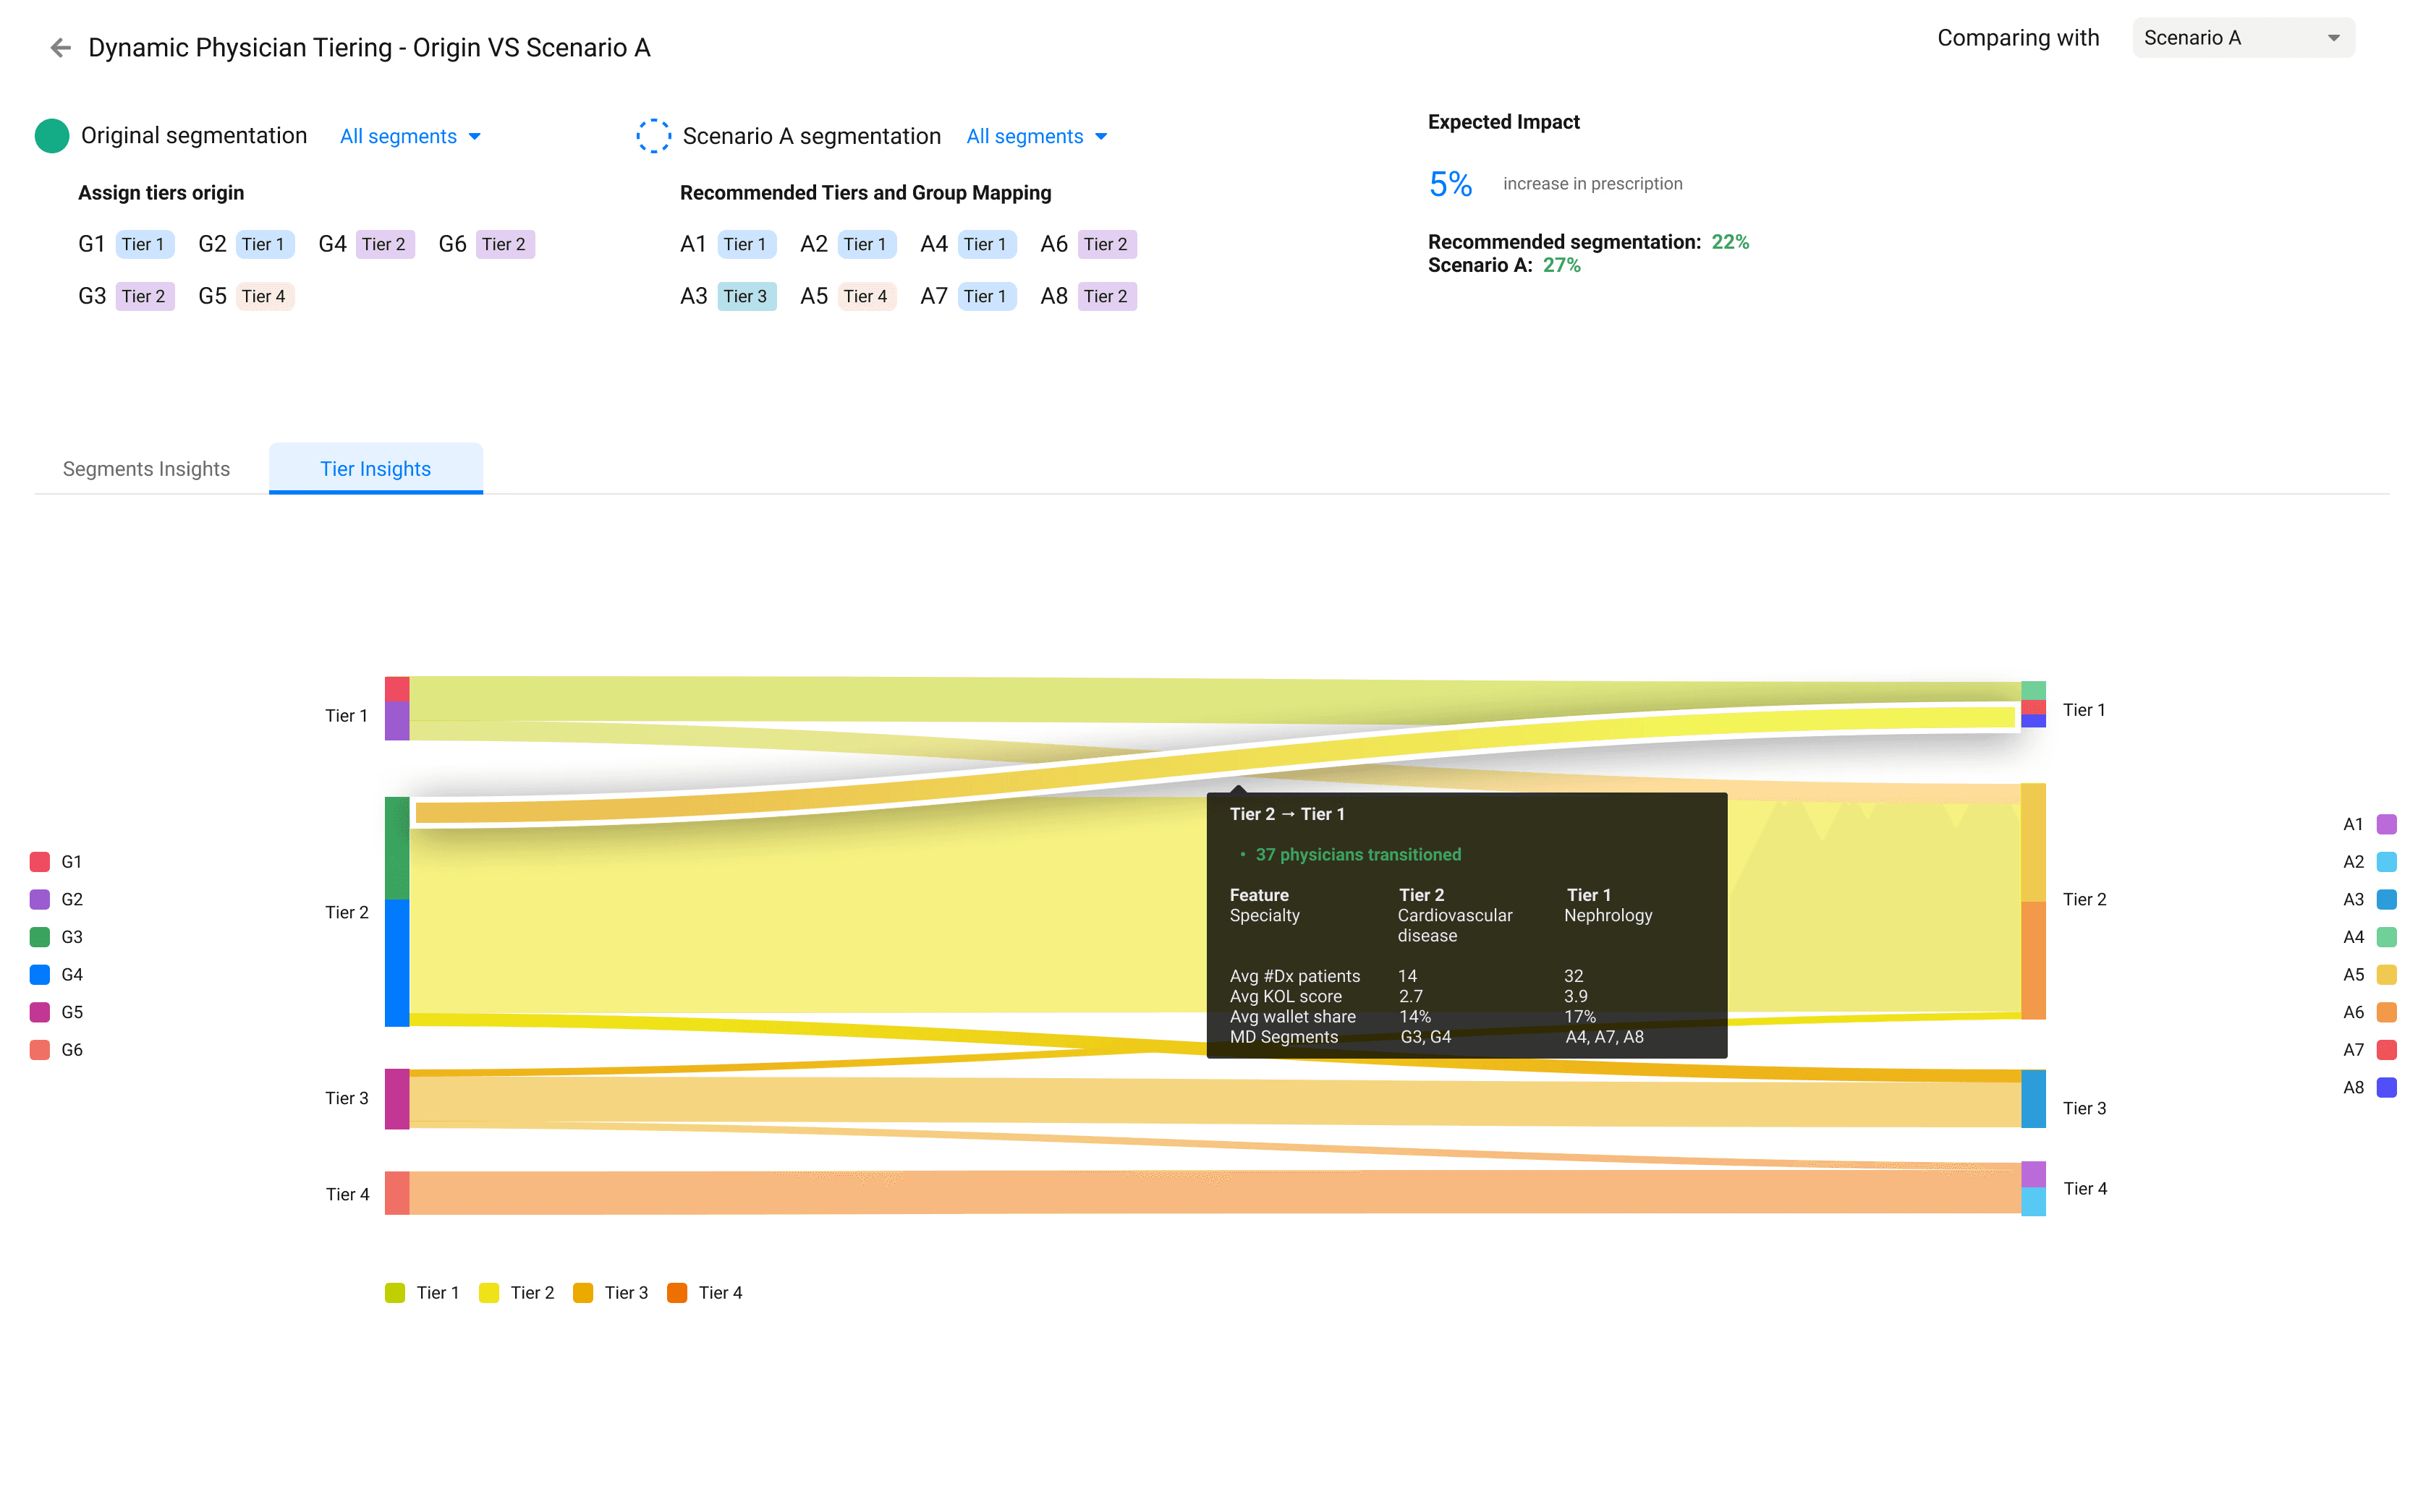Expand Scenario A All segments dropdown

pyautogui.click(x=1036, y=136)
